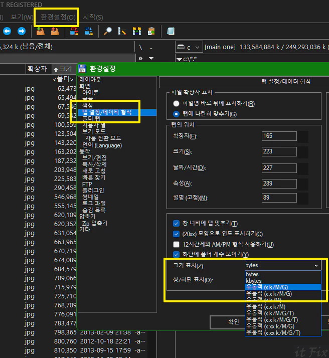The image size is (329, 358).
Task: Select 썸네일 in the settings tree
Action: click(x=90, y=197)
